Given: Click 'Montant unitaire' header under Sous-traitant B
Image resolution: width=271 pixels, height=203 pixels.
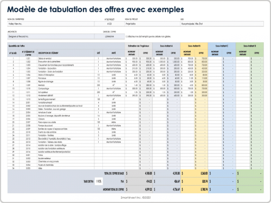Looking at the screenshot, I should (x=187, y=53).
